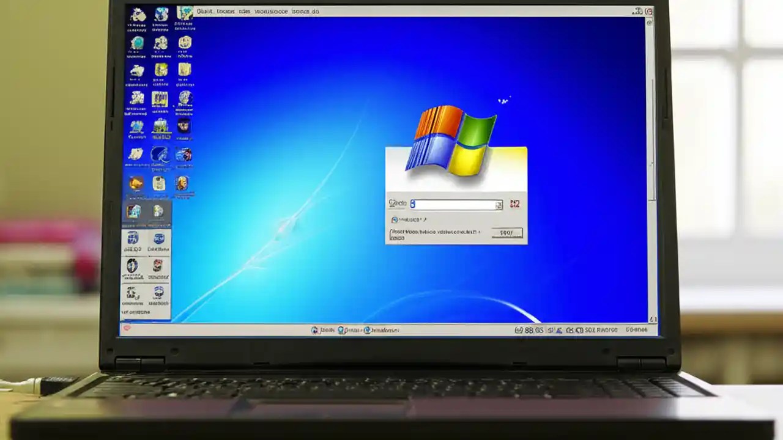
Task: Open the dropdown arrow of the Run dialog's input field
Action: coord(499,205)
